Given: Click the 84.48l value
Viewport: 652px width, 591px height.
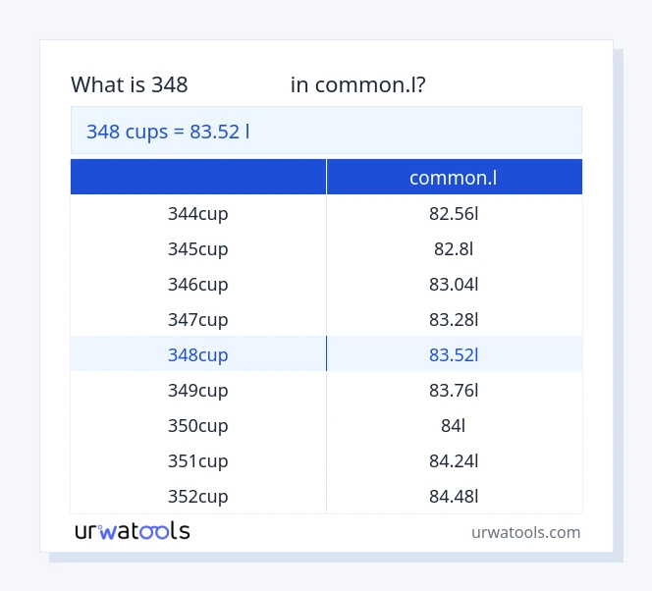Looking at the screenshot, I should click(x=454, y=496).
